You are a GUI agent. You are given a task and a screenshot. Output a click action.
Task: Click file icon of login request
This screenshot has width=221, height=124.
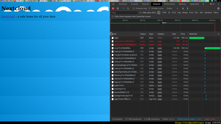pyautogui.click(x=112, y=38)
